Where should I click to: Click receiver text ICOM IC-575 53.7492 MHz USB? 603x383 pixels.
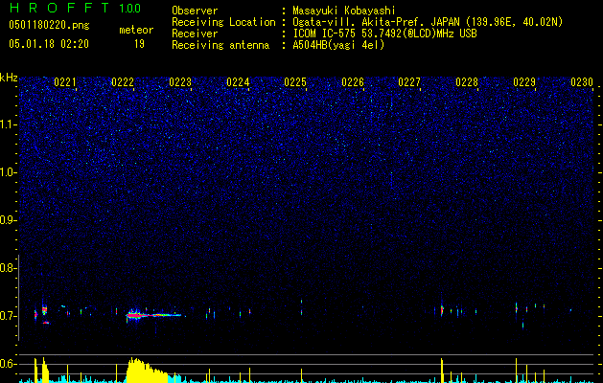pos(384,34)
